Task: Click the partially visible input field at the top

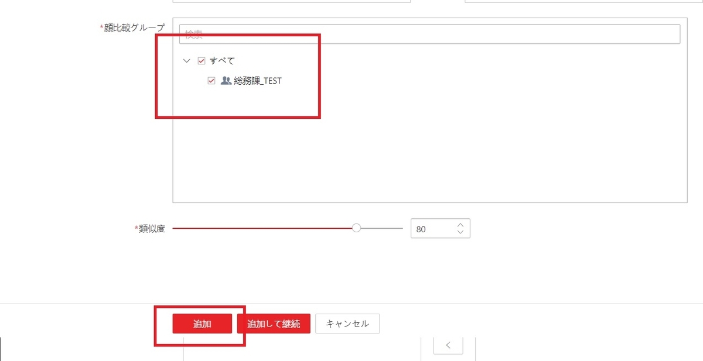Action: (291, 2)
